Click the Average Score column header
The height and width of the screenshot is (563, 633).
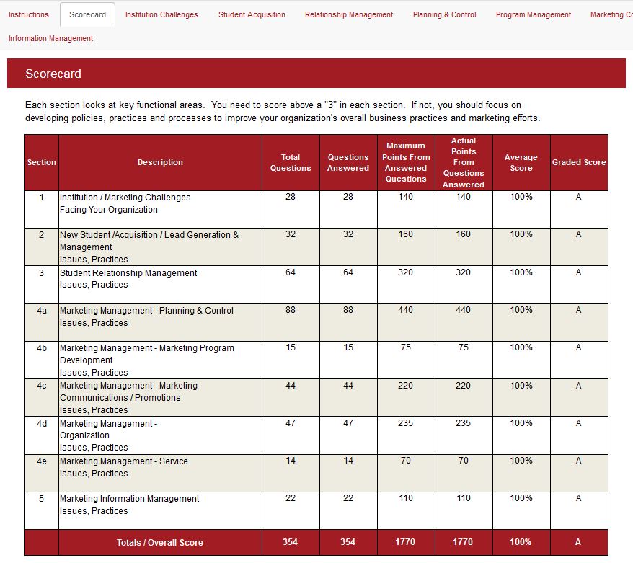(521, 162)
